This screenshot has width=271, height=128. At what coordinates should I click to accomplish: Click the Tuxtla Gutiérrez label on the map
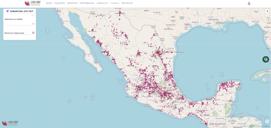point(201,110)
